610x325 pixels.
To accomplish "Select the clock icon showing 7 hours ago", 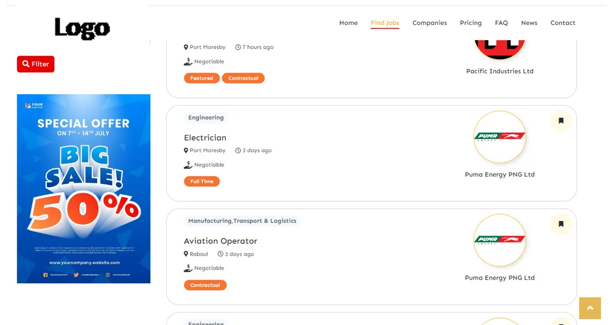I will coord(238,47).
